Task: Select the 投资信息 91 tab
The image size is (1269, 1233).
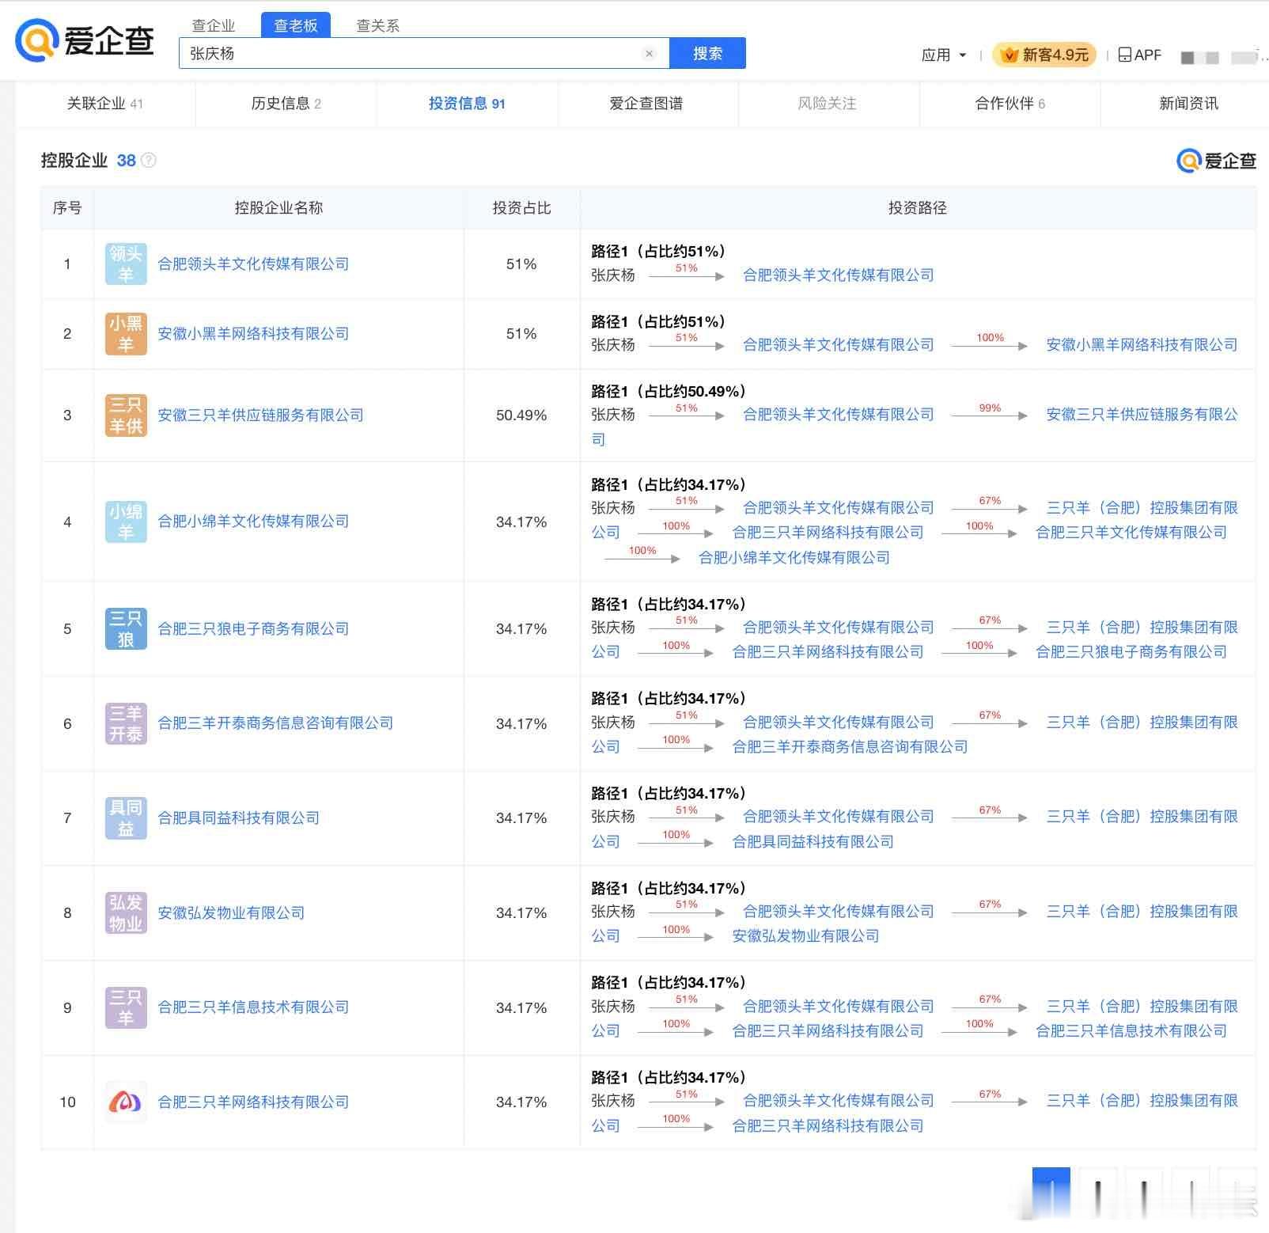Action: pos(467,104)
